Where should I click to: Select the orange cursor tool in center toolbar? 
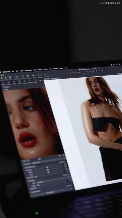70,73
